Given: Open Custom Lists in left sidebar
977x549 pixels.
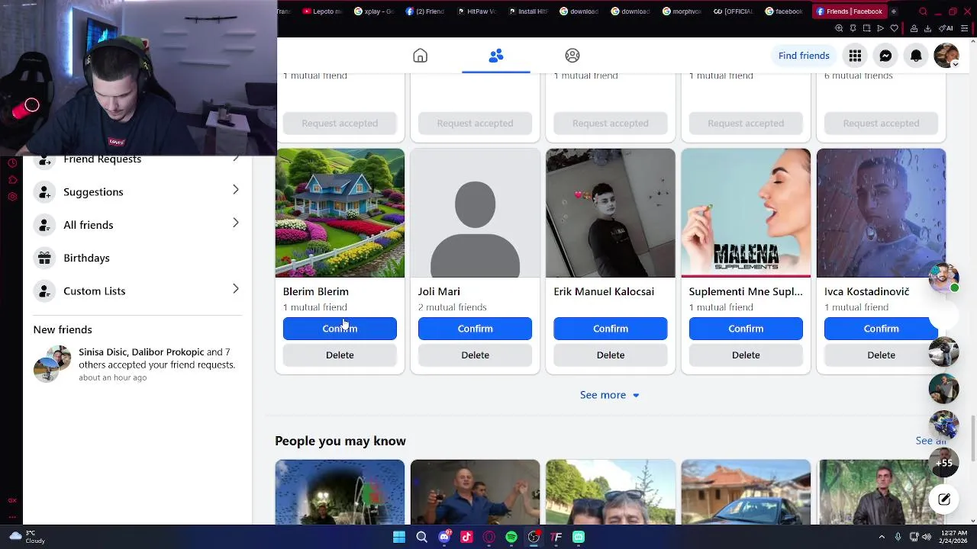Looking at the screenshot, I should [137, 291].
